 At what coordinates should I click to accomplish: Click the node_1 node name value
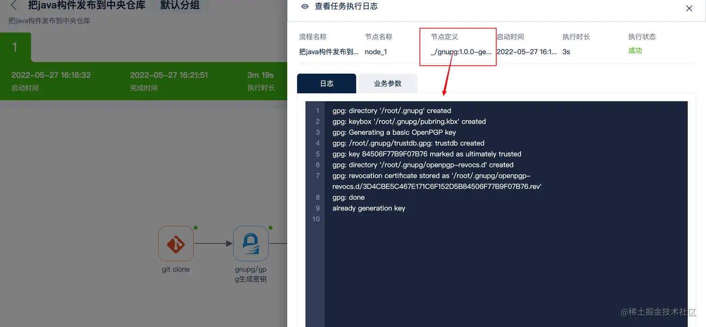(376, 52)
